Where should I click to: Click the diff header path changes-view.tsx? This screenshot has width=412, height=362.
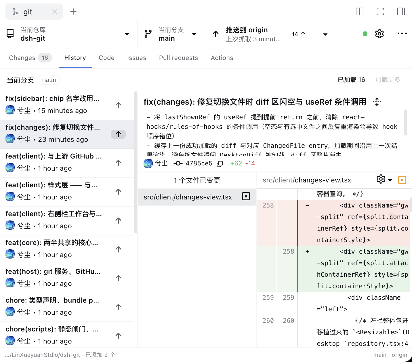[307, 180]
